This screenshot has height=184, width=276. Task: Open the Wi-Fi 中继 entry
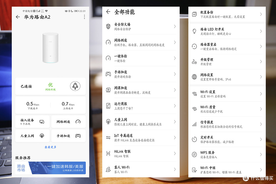[227, 170]
